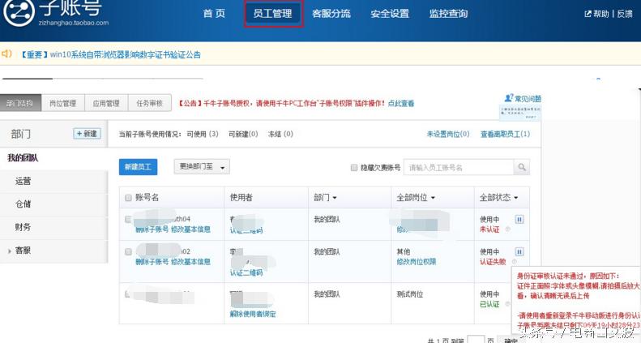Screen dimensions: 641x343
Task: Click 反馈 link in header
Action: [625, 14]
